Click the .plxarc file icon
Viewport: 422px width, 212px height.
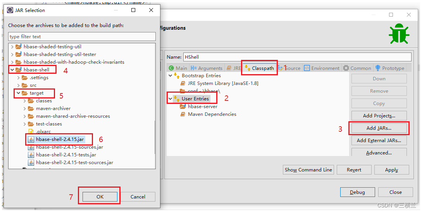point(31,132)
